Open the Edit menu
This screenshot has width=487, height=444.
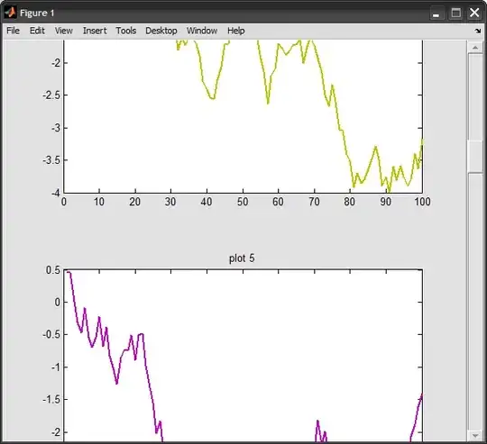point(37,31)
